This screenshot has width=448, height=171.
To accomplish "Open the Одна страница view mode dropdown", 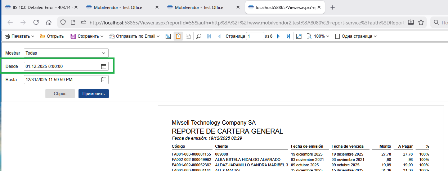I will pyautogui.click(x=356, y=36).
